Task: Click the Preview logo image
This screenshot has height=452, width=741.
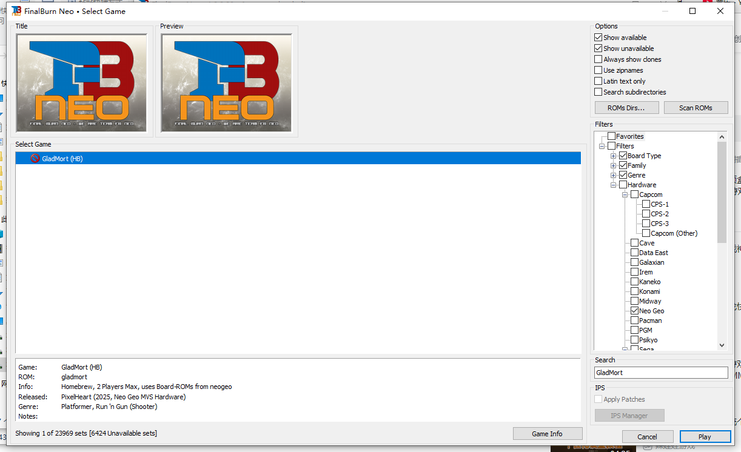Action: pyautogui.click(x=226, y=83)
